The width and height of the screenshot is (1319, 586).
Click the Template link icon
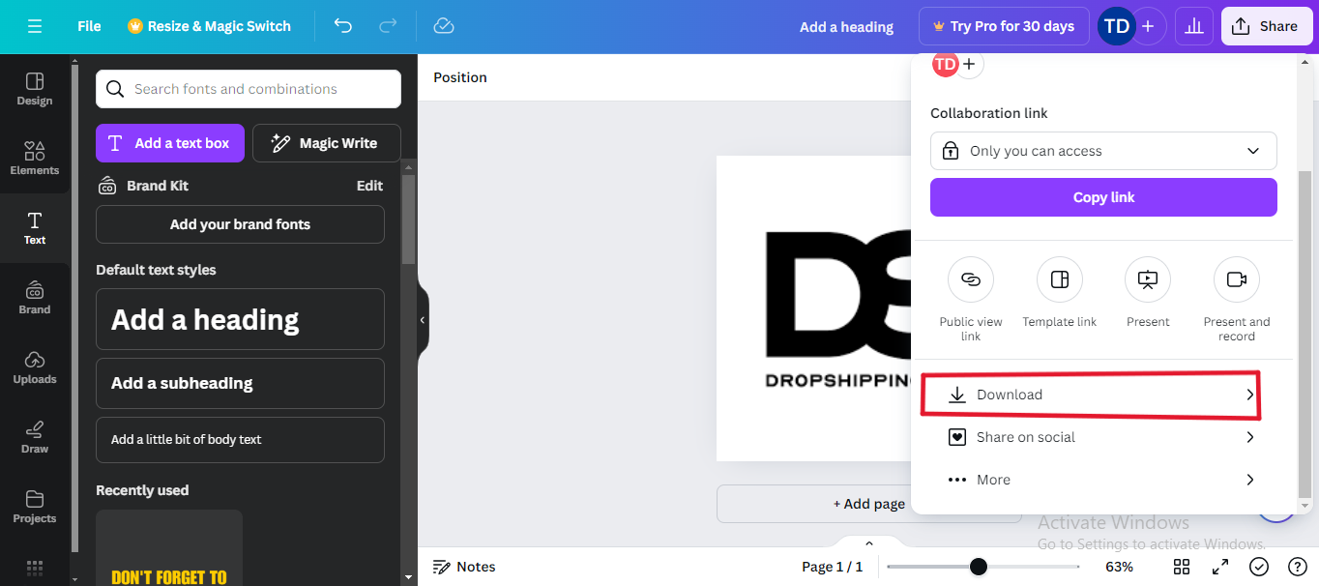tap(1060, 280)
